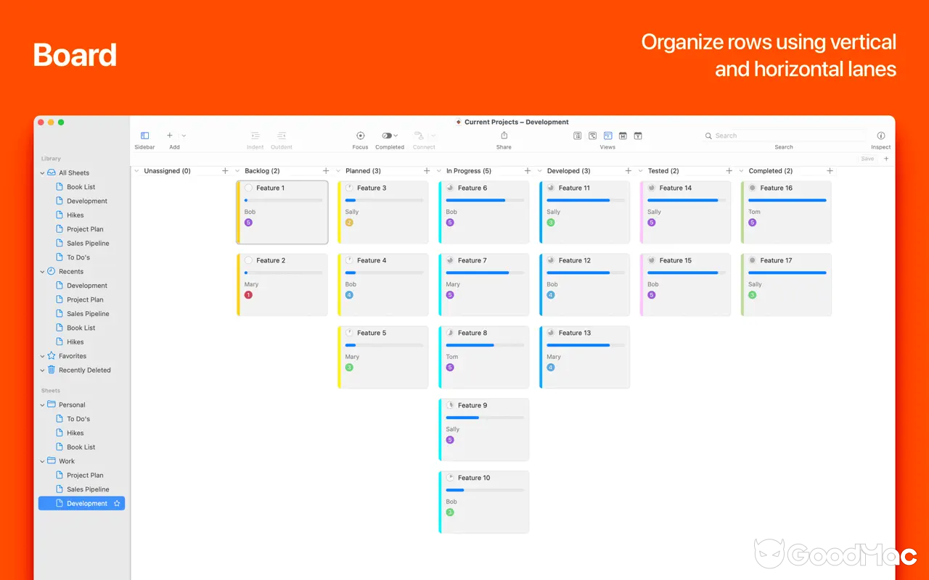The width and height of the screenshot is (929, 580).
Task: Click the Tested column header
Action: pos(663,170)
